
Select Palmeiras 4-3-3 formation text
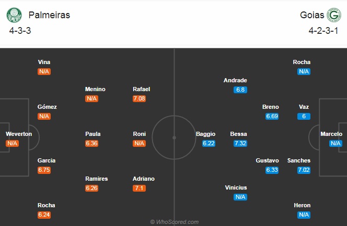(x=20, y=31)
